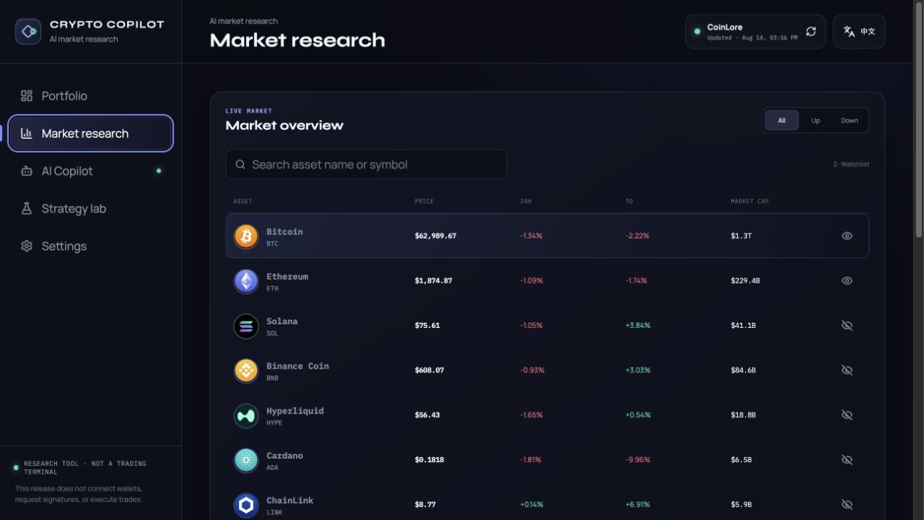Sort by the 7D column header

click(x=629, y=201)
